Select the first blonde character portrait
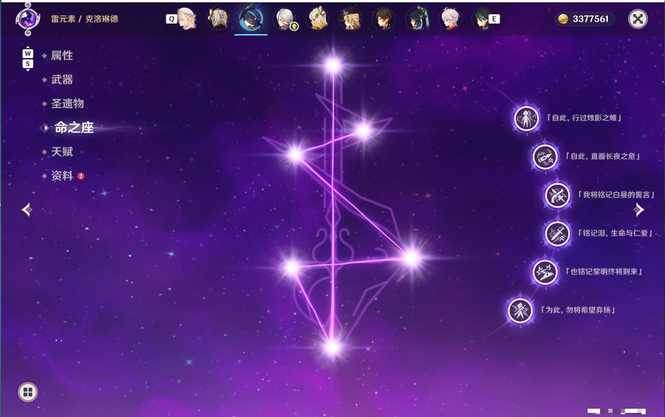 tap(186, 19)
